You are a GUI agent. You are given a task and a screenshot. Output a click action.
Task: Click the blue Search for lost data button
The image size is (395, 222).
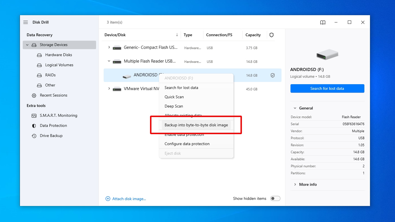tap(327, 88)
